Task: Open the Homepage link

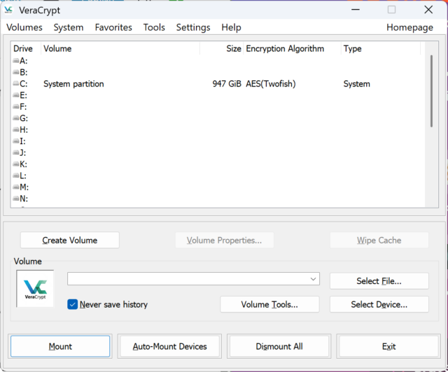Action: [409, 27]
